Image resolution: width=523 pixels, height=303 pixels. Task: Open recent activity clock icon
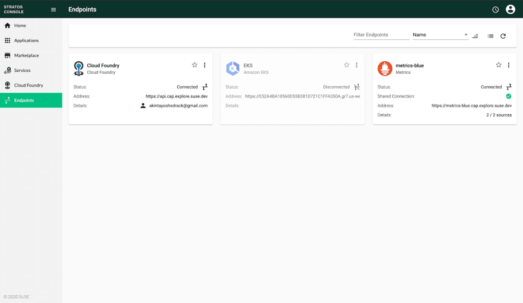[x=496, y=10]
